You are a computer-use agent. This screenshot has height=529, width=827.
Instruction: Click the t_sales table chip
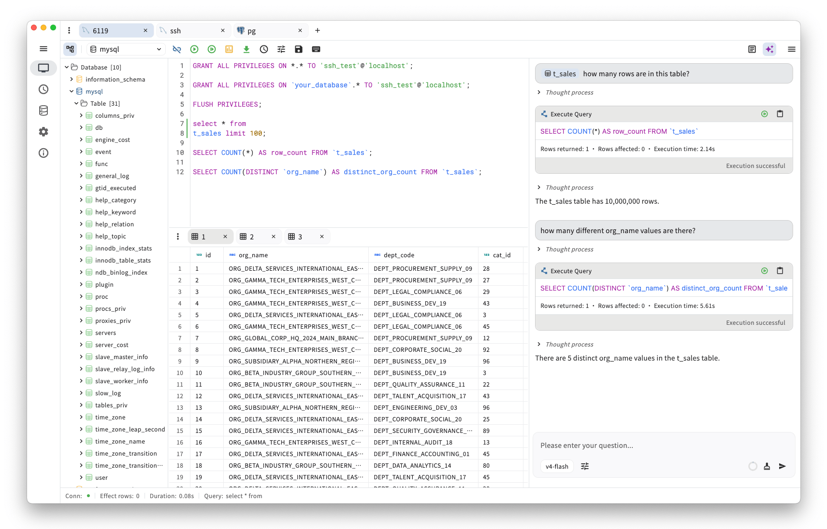561,74
